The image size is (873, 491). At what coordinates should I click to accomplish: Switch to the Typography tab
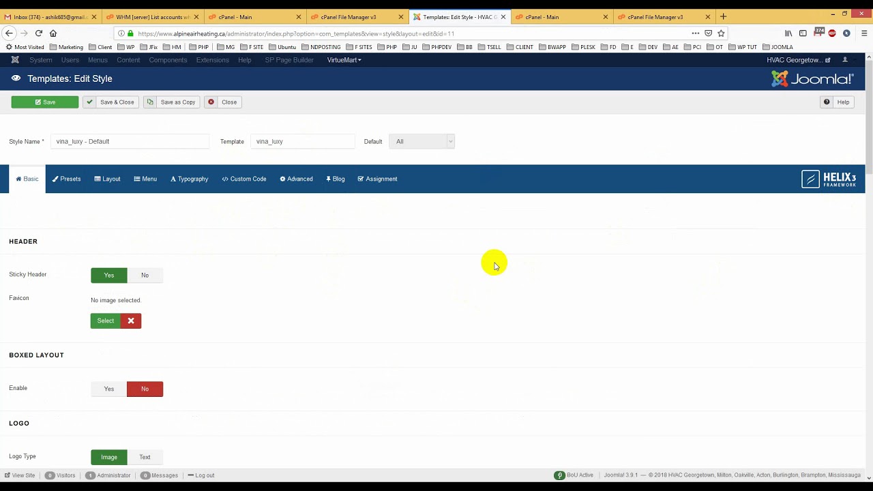pyautogui.click(x=189, y=179)
